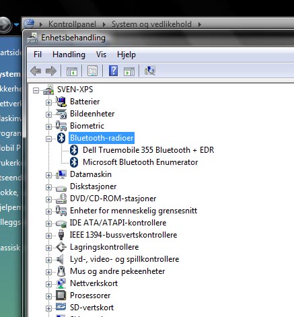Click the Forward arrow toolbar icon
The width and height of the screenshot is (294, 317).
coord(51,71)
